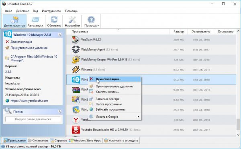The width and height of the screenshot is (241, 149).
Task: Click the search field Введите слово для поиска
Action: tap(33, 119)
